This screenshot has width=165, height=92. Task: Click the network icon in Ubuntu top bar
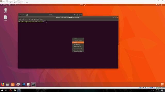156,5
